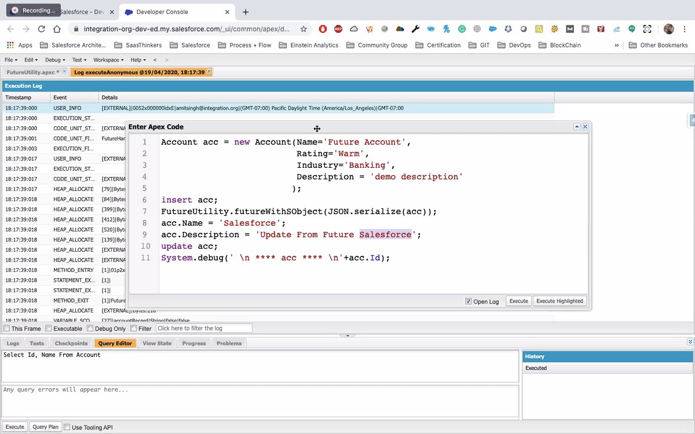Switch to the Checkpoints tab
Screen dimensions: 695x434
click(71, 343)
